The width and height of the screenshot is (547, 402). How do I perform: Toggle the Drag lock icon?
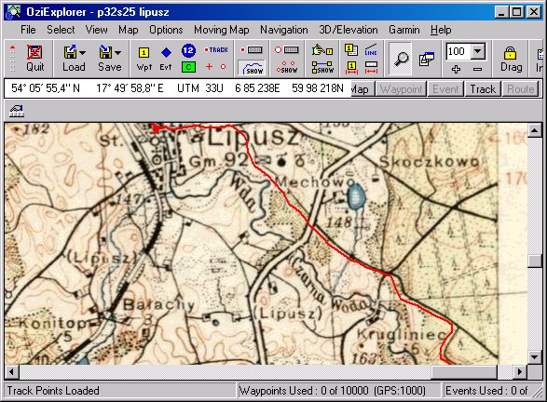(x=511, y=59)
